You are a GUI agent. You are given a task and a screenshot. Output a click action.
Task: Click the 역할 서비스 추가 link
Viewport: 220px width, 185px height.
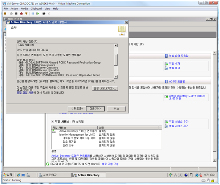click(x=179, y=122)
